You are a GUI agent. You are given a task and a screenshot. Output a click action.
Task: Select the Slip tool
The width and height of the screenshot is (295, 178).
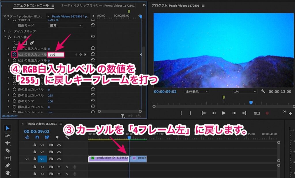click(x=7, y=158)
